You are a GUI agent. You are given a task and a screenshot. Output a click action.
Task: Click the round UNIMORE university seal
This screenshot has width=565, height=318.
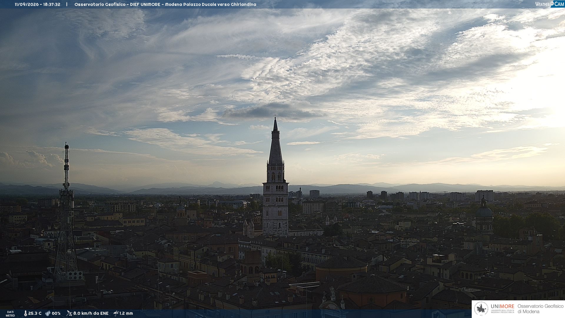[x=481, y=309]
